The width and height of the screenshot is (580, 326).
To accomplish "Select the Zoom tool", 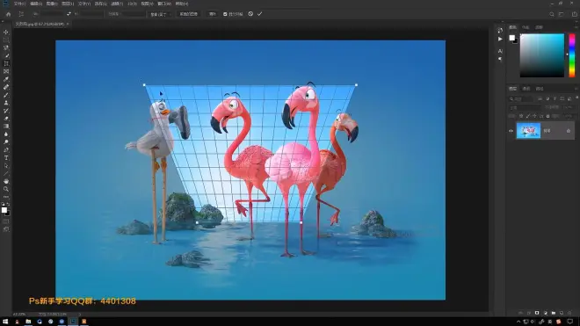I will pyautogui.click(x=6, y=189).
